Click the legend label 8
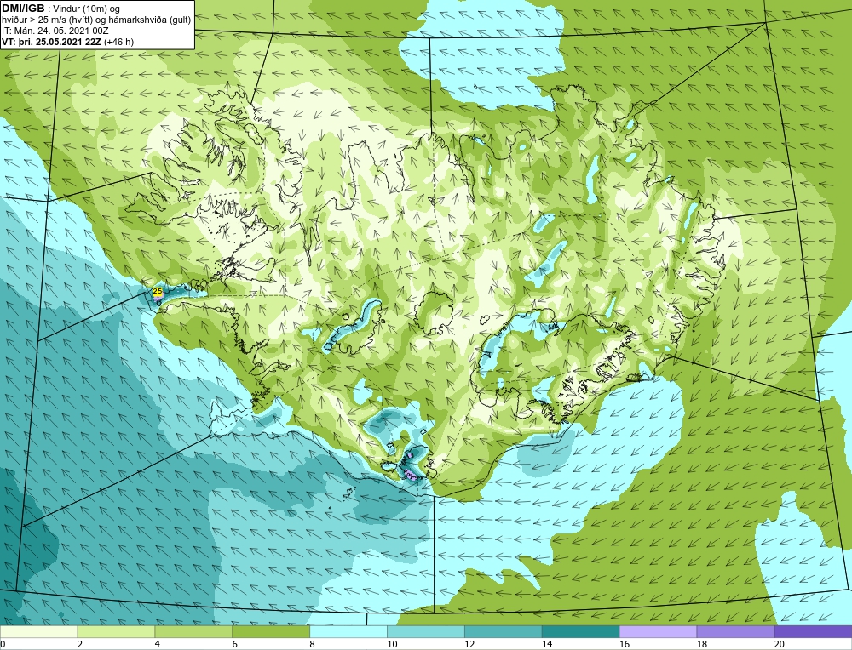Screen dimensions: 852x650 pos(312,645)
